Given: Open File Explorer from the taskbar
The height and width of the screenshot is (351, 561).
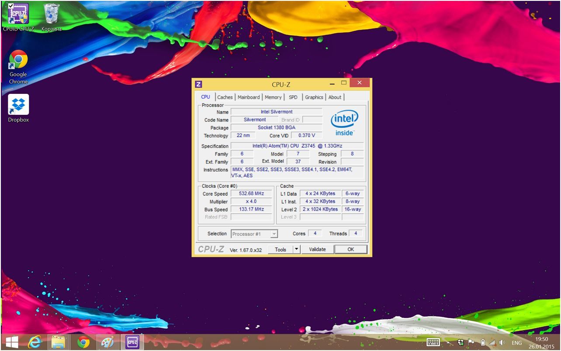Looking at the screenshot, I should [59, 343].
